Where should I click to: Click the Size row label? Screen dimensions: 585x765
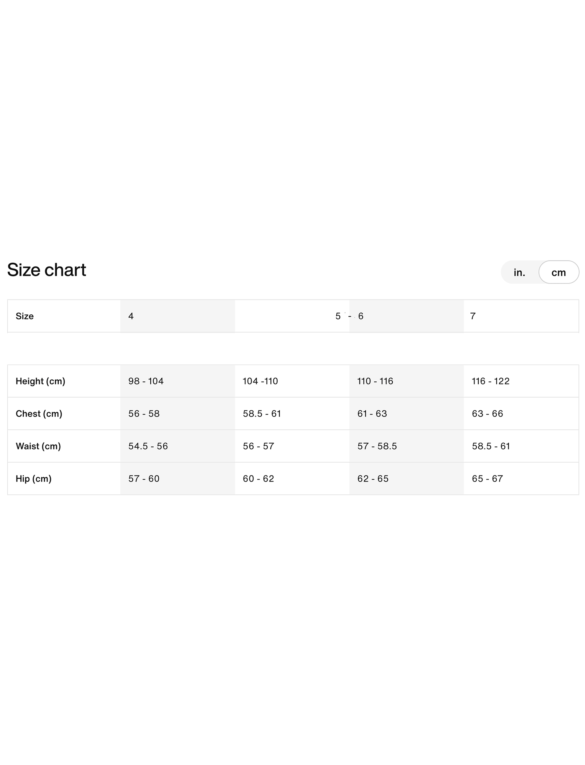coord(24,316)
